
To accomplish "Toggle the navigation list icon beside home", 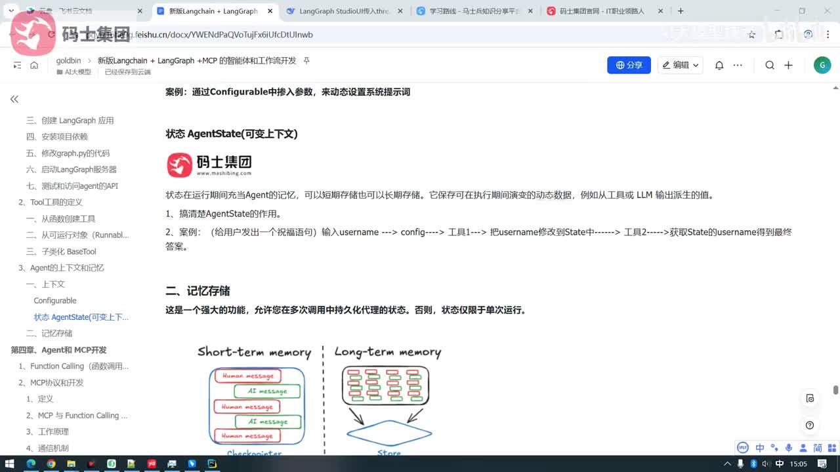I will (x=17, y=65).
